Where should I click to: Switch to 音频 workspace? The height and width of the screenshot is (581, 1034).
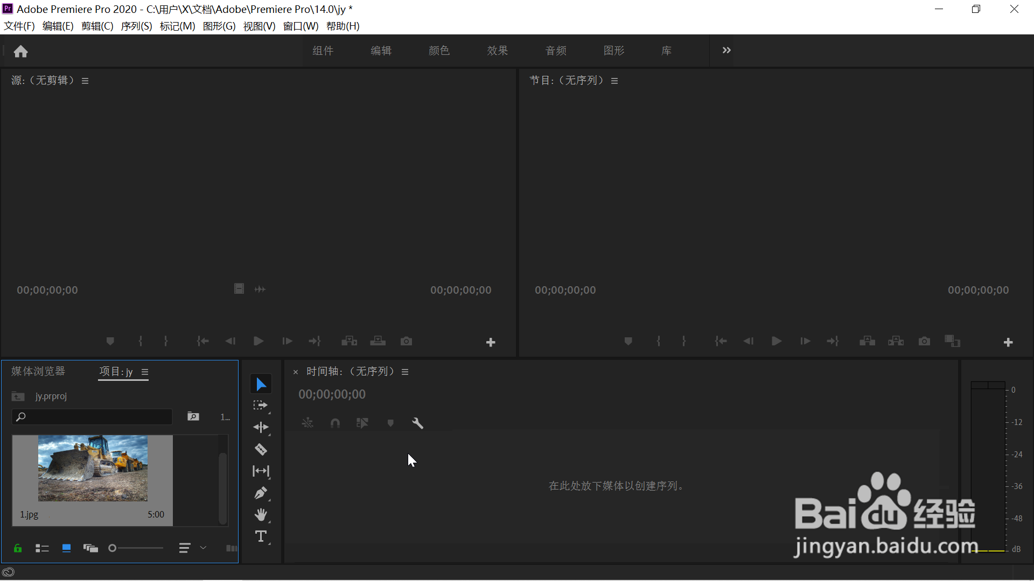(x=556, y=51)
